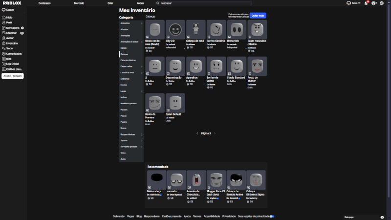This screenshot has width=391, height=220.
Task: Open the notifications bell
Action: (x=366, y=3)
